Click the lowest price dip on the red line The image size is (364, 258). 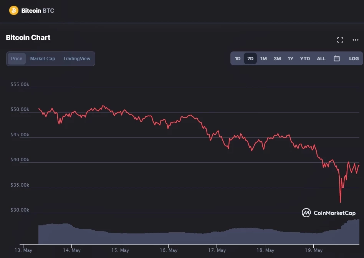(x=340, y=202)
